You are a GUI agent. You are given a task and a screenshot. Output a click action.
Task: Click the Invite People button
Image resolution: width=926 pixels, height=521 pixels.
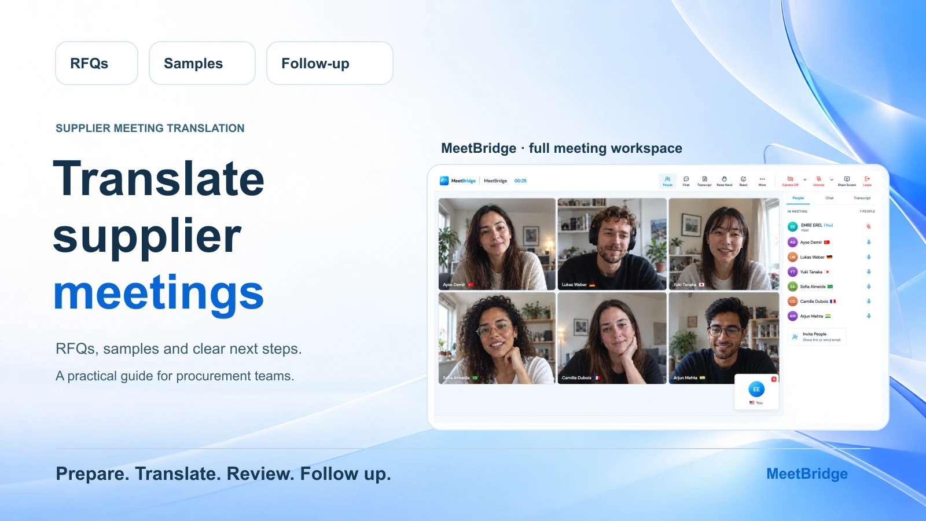coord(817,336)
